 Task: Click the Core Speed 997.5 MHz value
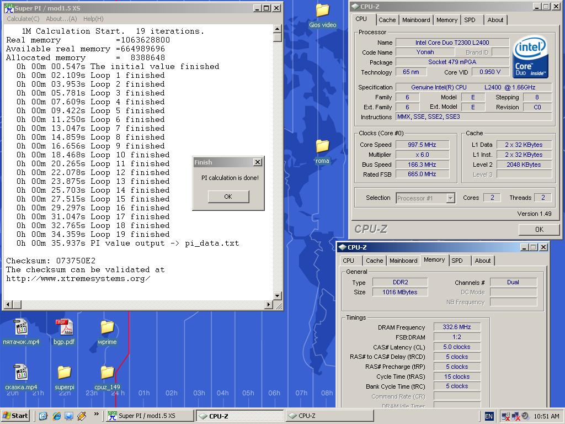point(422,145)
